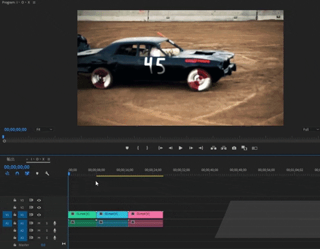Image resolution: width=320 pixels, height=249 pixels.
Task: Select the green video clip on V1
Action: [82, 214]
